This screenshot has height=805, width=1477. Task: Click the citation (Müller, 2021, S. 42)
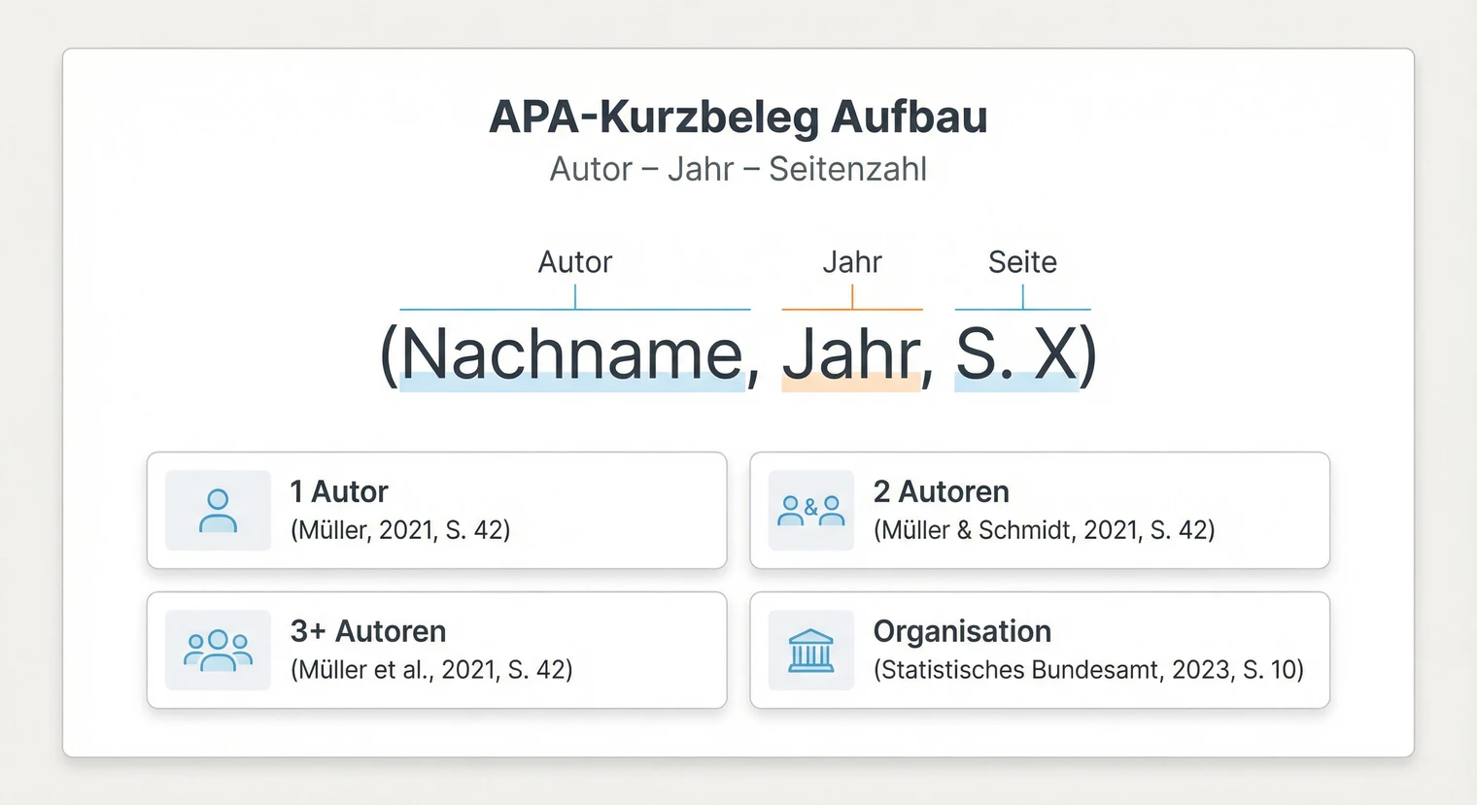(401, 530)
